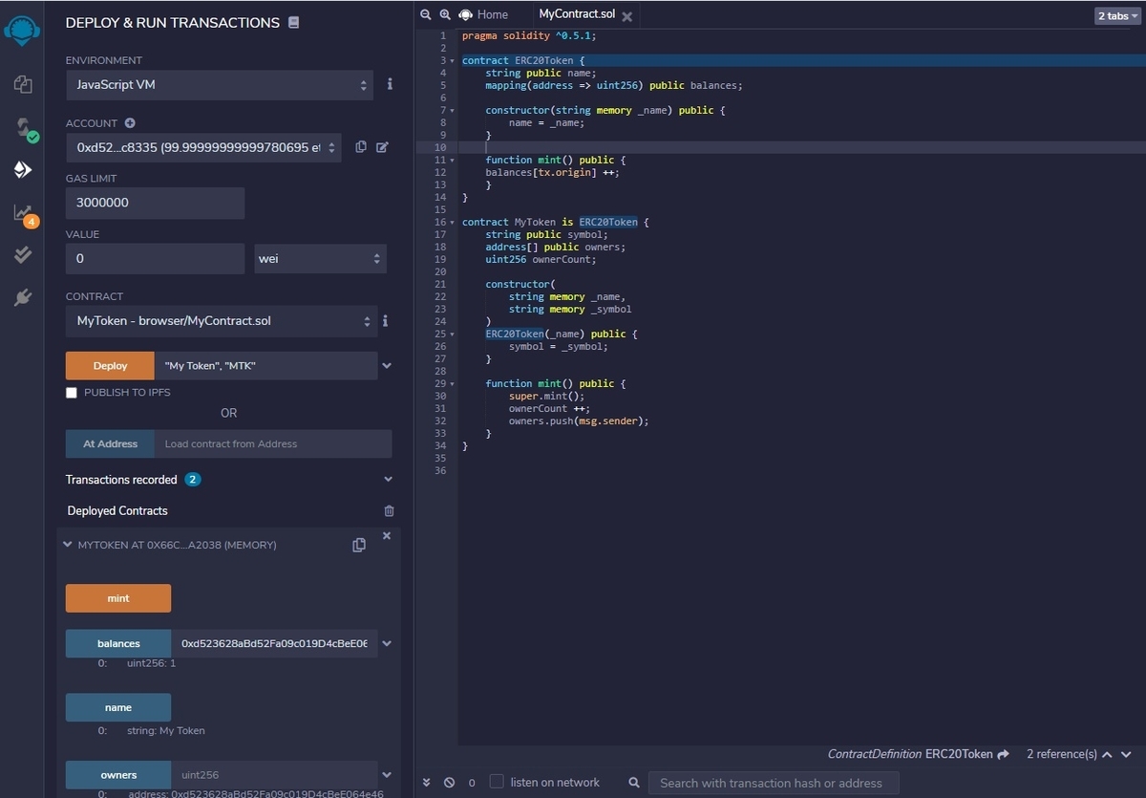
Task: Clear deployed contracts trash icon
Action: tap(389, 511)
